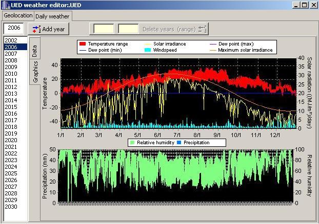This screenshot has height=224, width=319.
Task: Focus the year input field showing 2006
Action: pos(14,28)
